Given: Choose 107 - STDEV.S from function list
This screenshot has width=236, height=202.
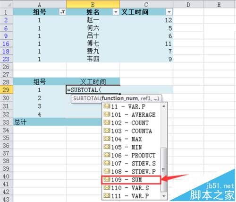Looking at the screenshot, I should click(x=131, y=164).
